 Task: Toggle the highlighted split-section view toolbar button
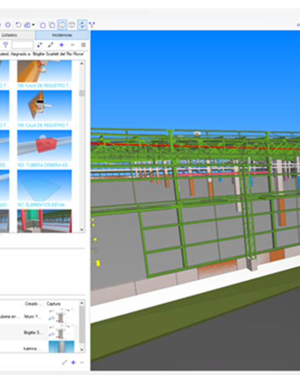point(62,25)
